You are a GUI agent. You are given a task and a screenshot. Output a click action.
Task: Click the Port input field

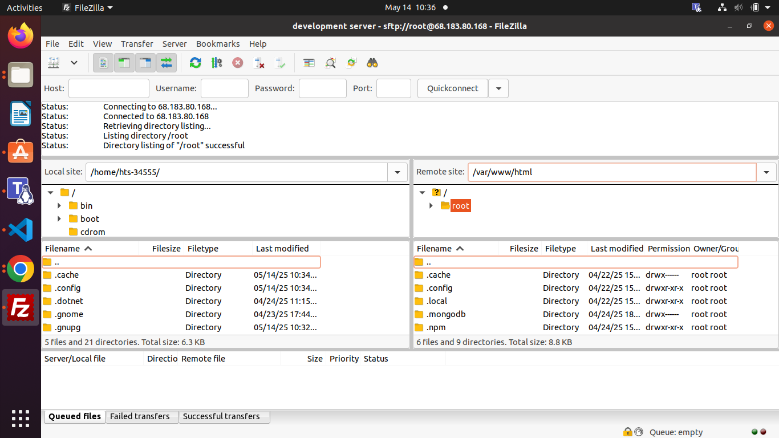[393, 88]
